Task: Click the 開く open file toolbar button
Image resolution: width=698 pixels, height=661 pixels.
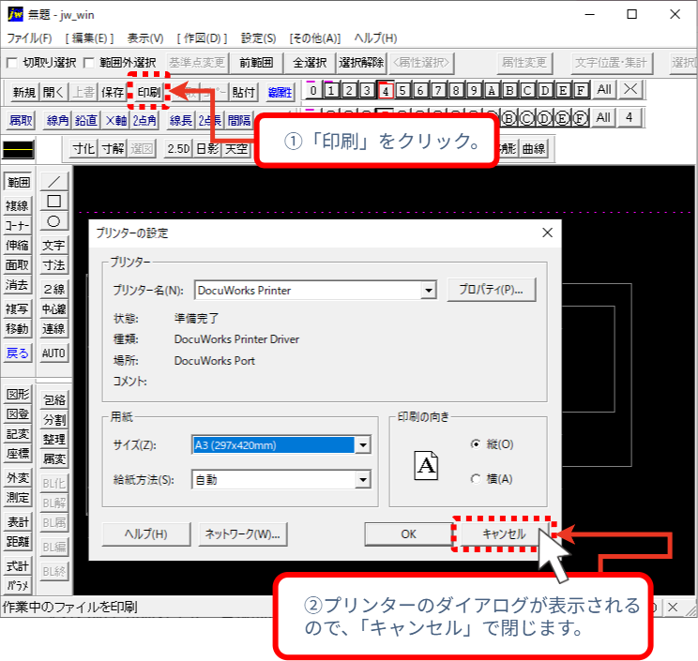Action: click(53, 92)
